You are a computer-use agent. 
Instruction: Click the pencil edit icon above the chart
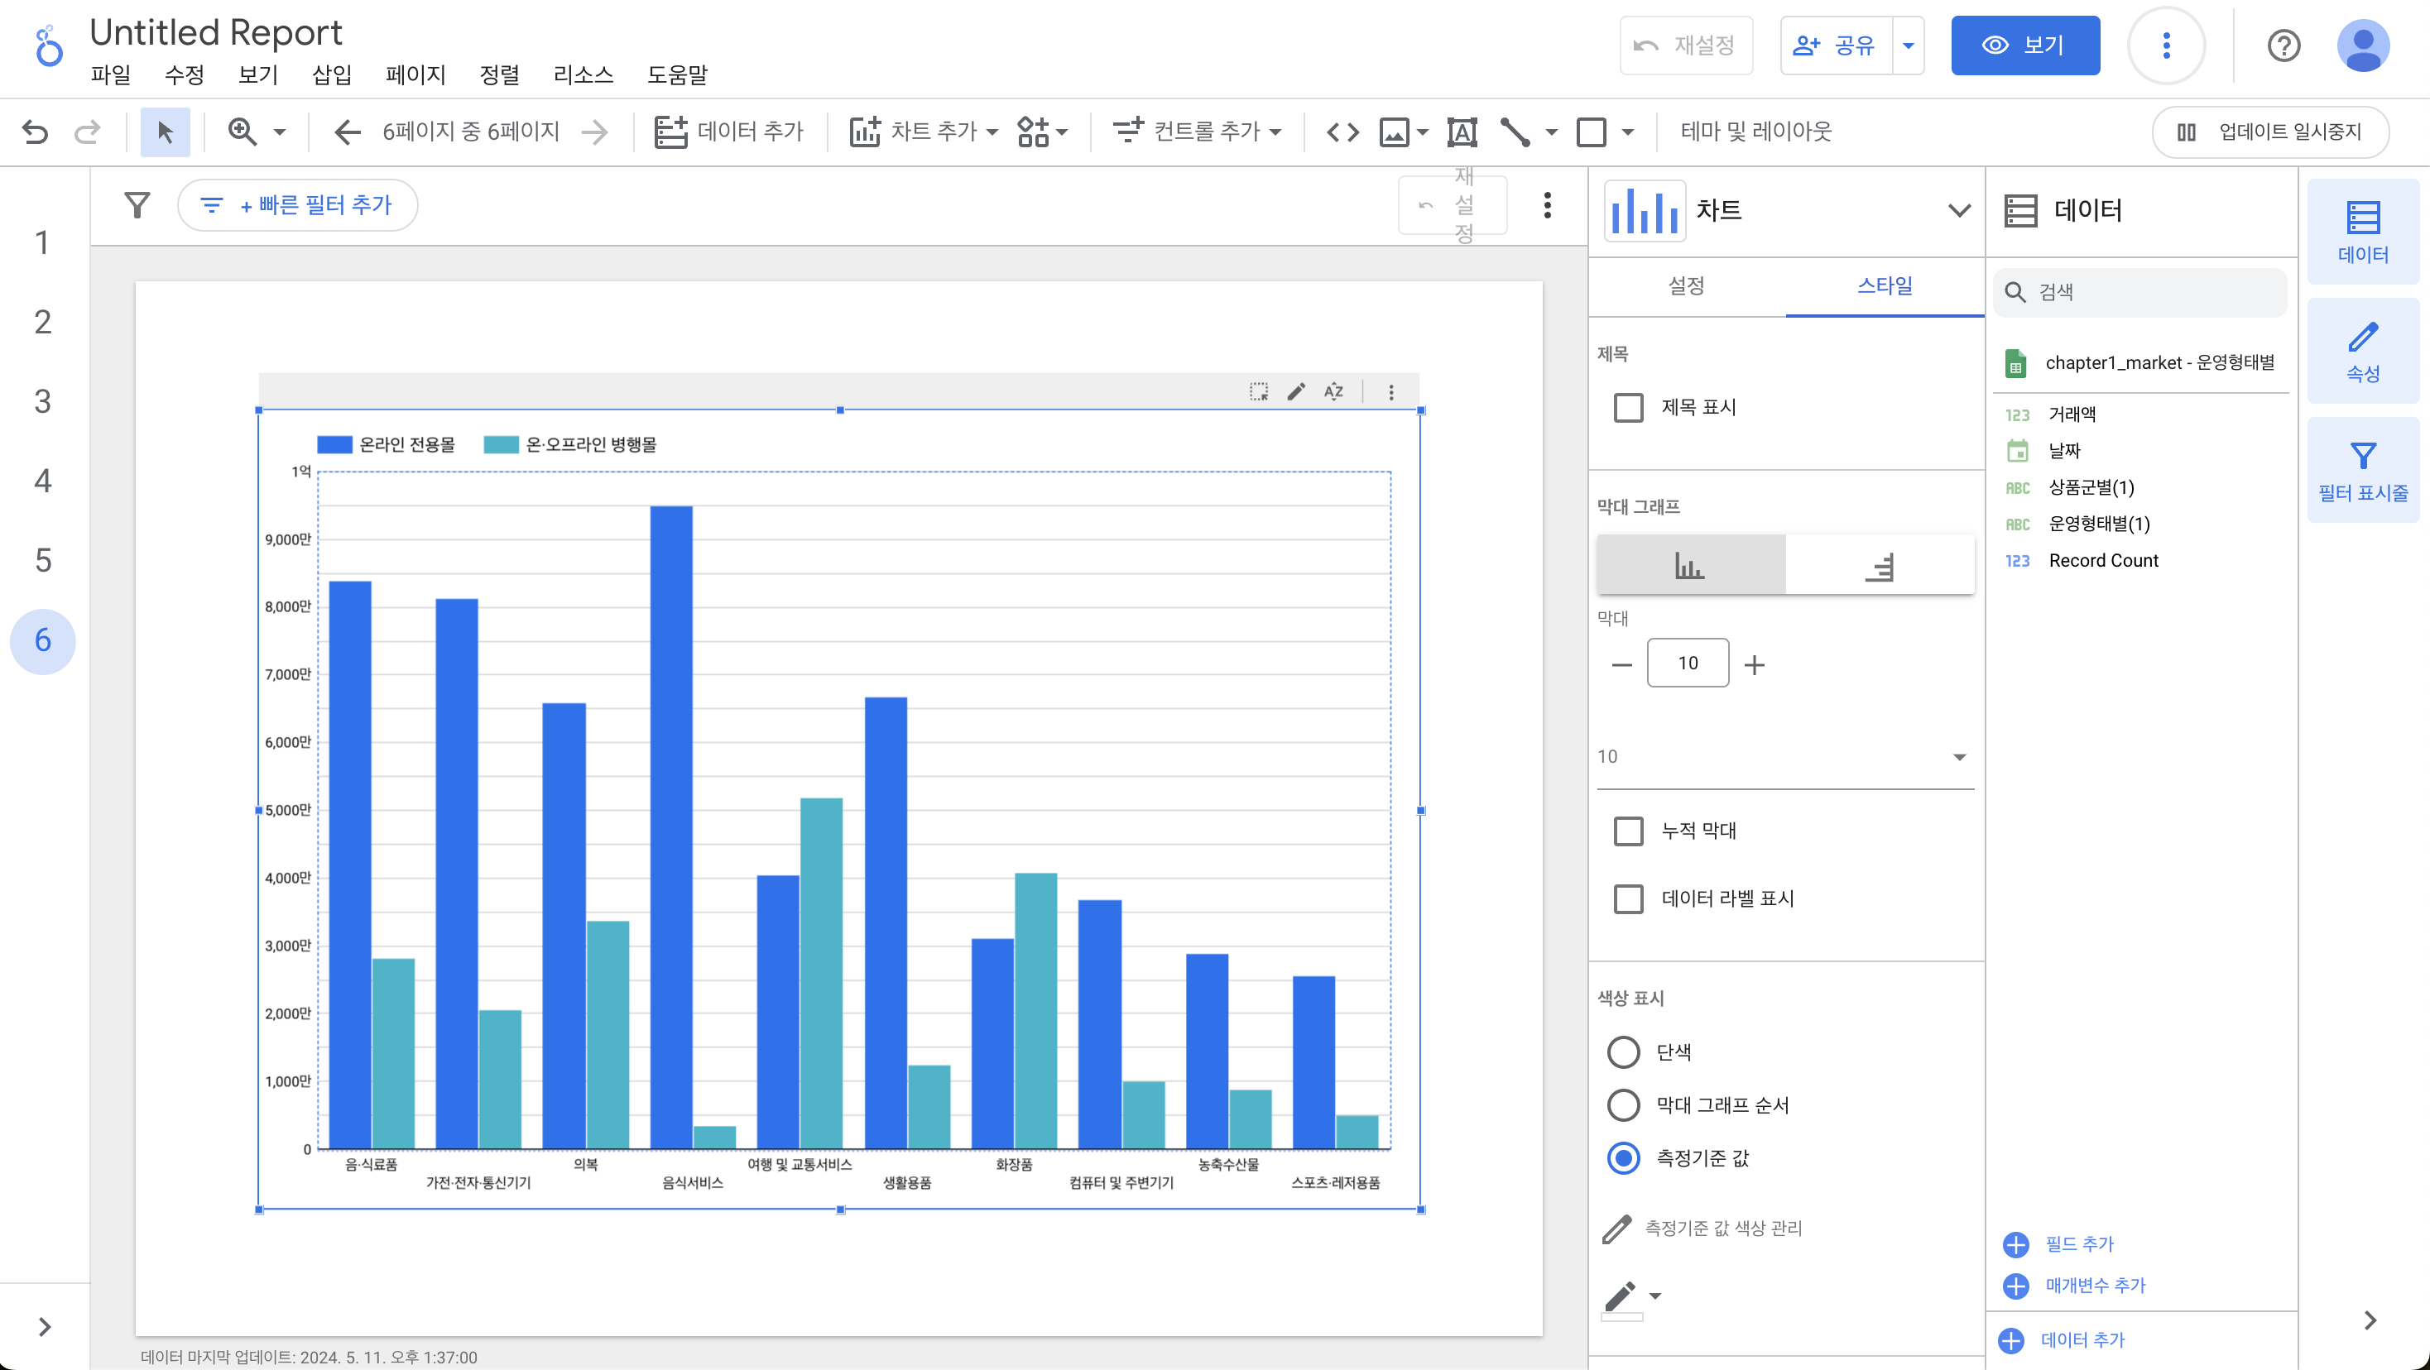tap(1296, 391)
